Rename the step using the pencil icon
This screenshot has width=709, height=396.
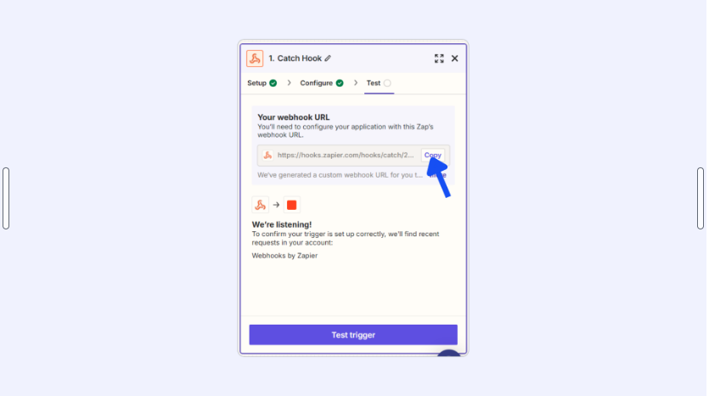coord(328,59)
